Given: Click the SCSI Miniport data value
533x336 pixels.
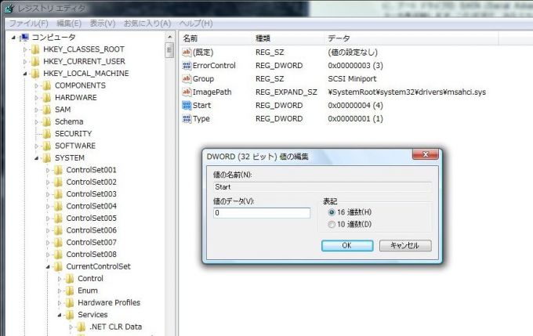Looking at the screenshot, I should (x=352, y=79).
